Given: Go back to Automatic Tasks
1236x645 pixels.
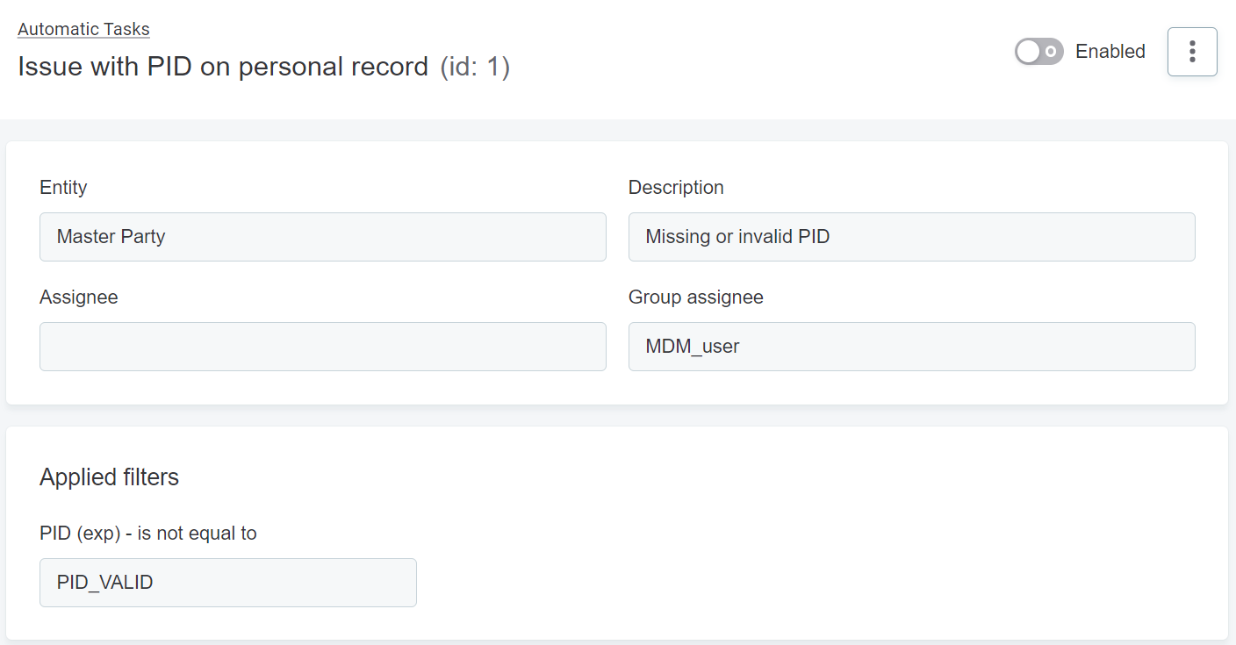Looking at the screenshot, I should pos(83,29).
